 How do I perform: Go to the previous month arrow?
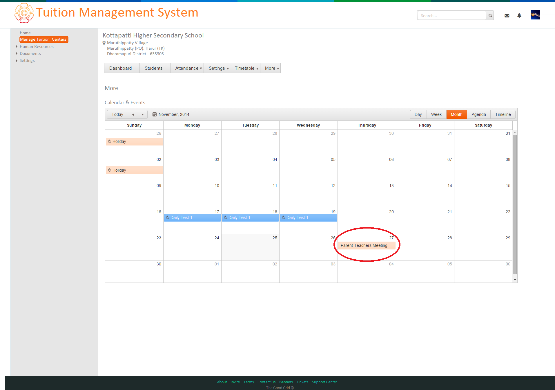tap(133, 114)
